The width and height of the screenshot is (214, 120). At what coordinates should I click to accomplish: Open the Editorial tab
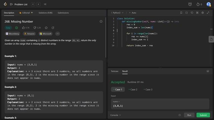coord(26,13)
